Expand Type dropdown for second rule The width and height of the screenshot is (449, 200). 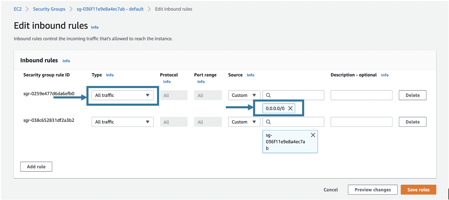tap(123, 122)
